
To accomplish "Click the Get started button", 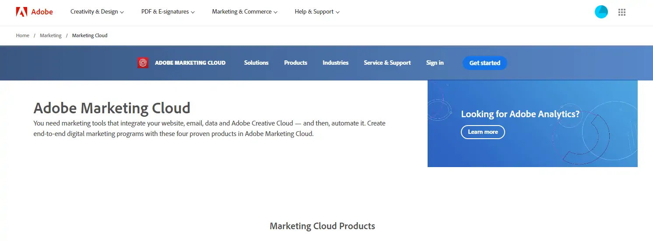I will (x=485, y=63).
